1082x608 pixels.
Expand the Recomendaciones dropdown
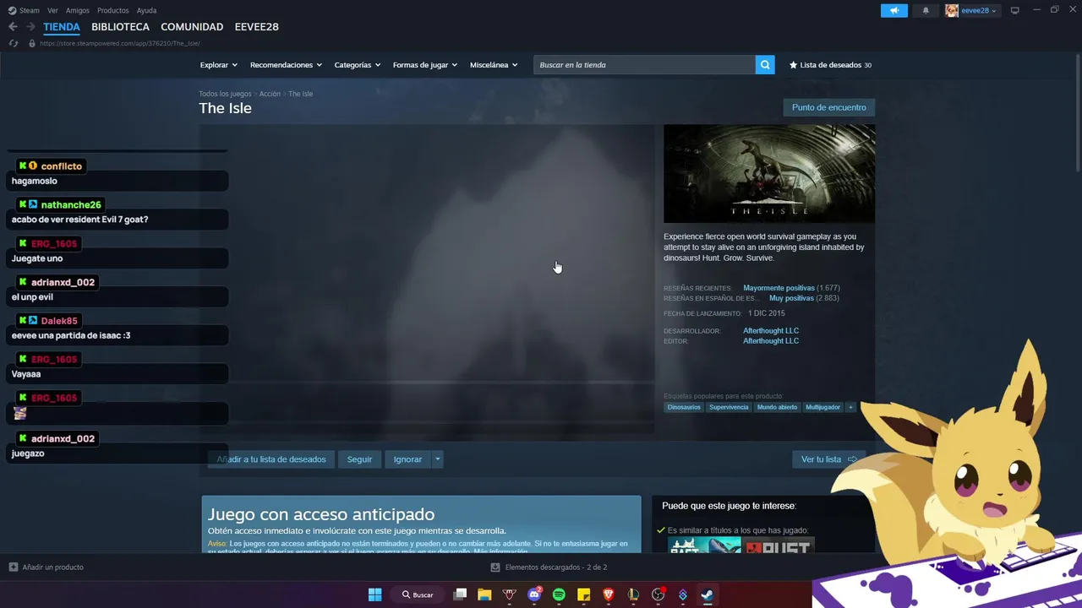(x=286, y=65)
